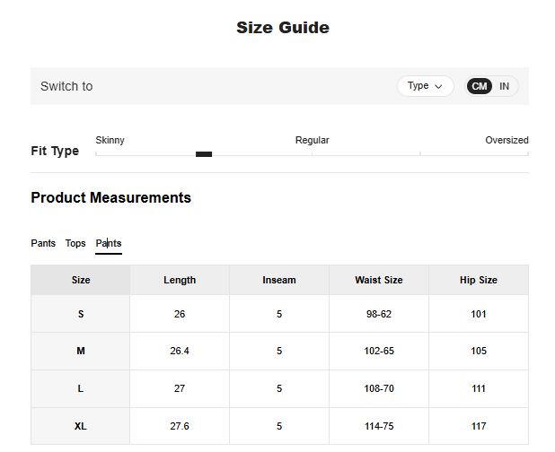Select the XL size row label
This screenshot has width=555, height=452.
tap(81, 426)
